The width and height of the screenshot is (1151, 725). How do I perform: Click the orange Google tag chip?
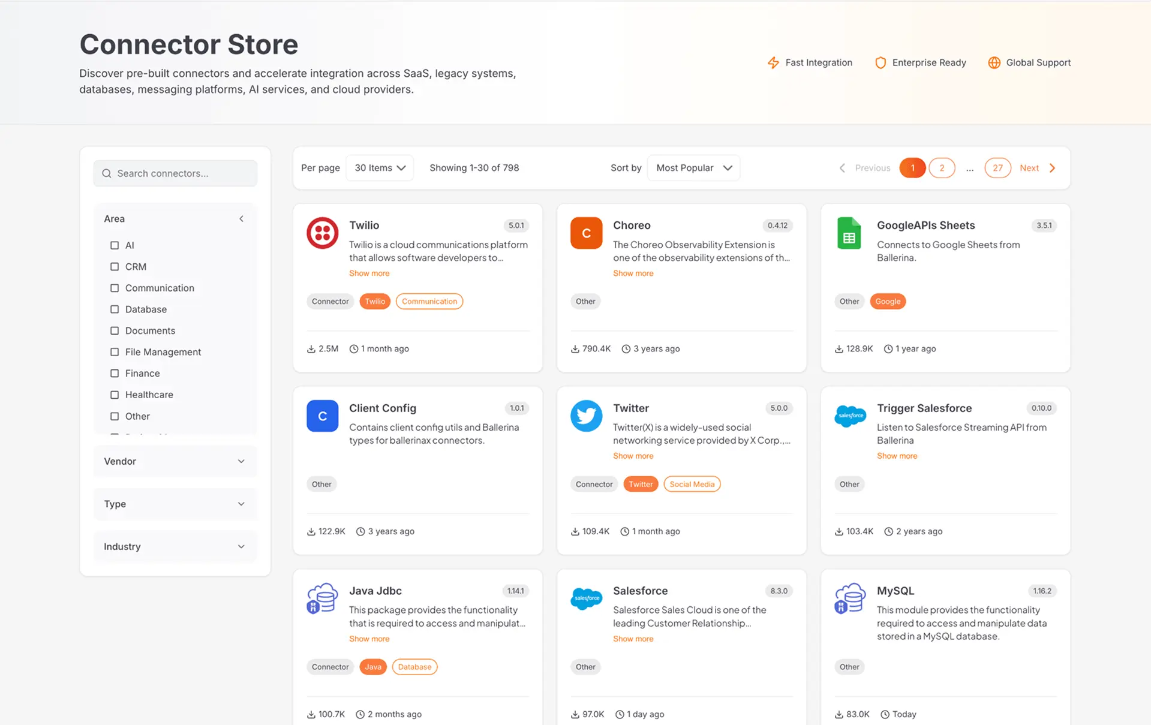(887, 301)
